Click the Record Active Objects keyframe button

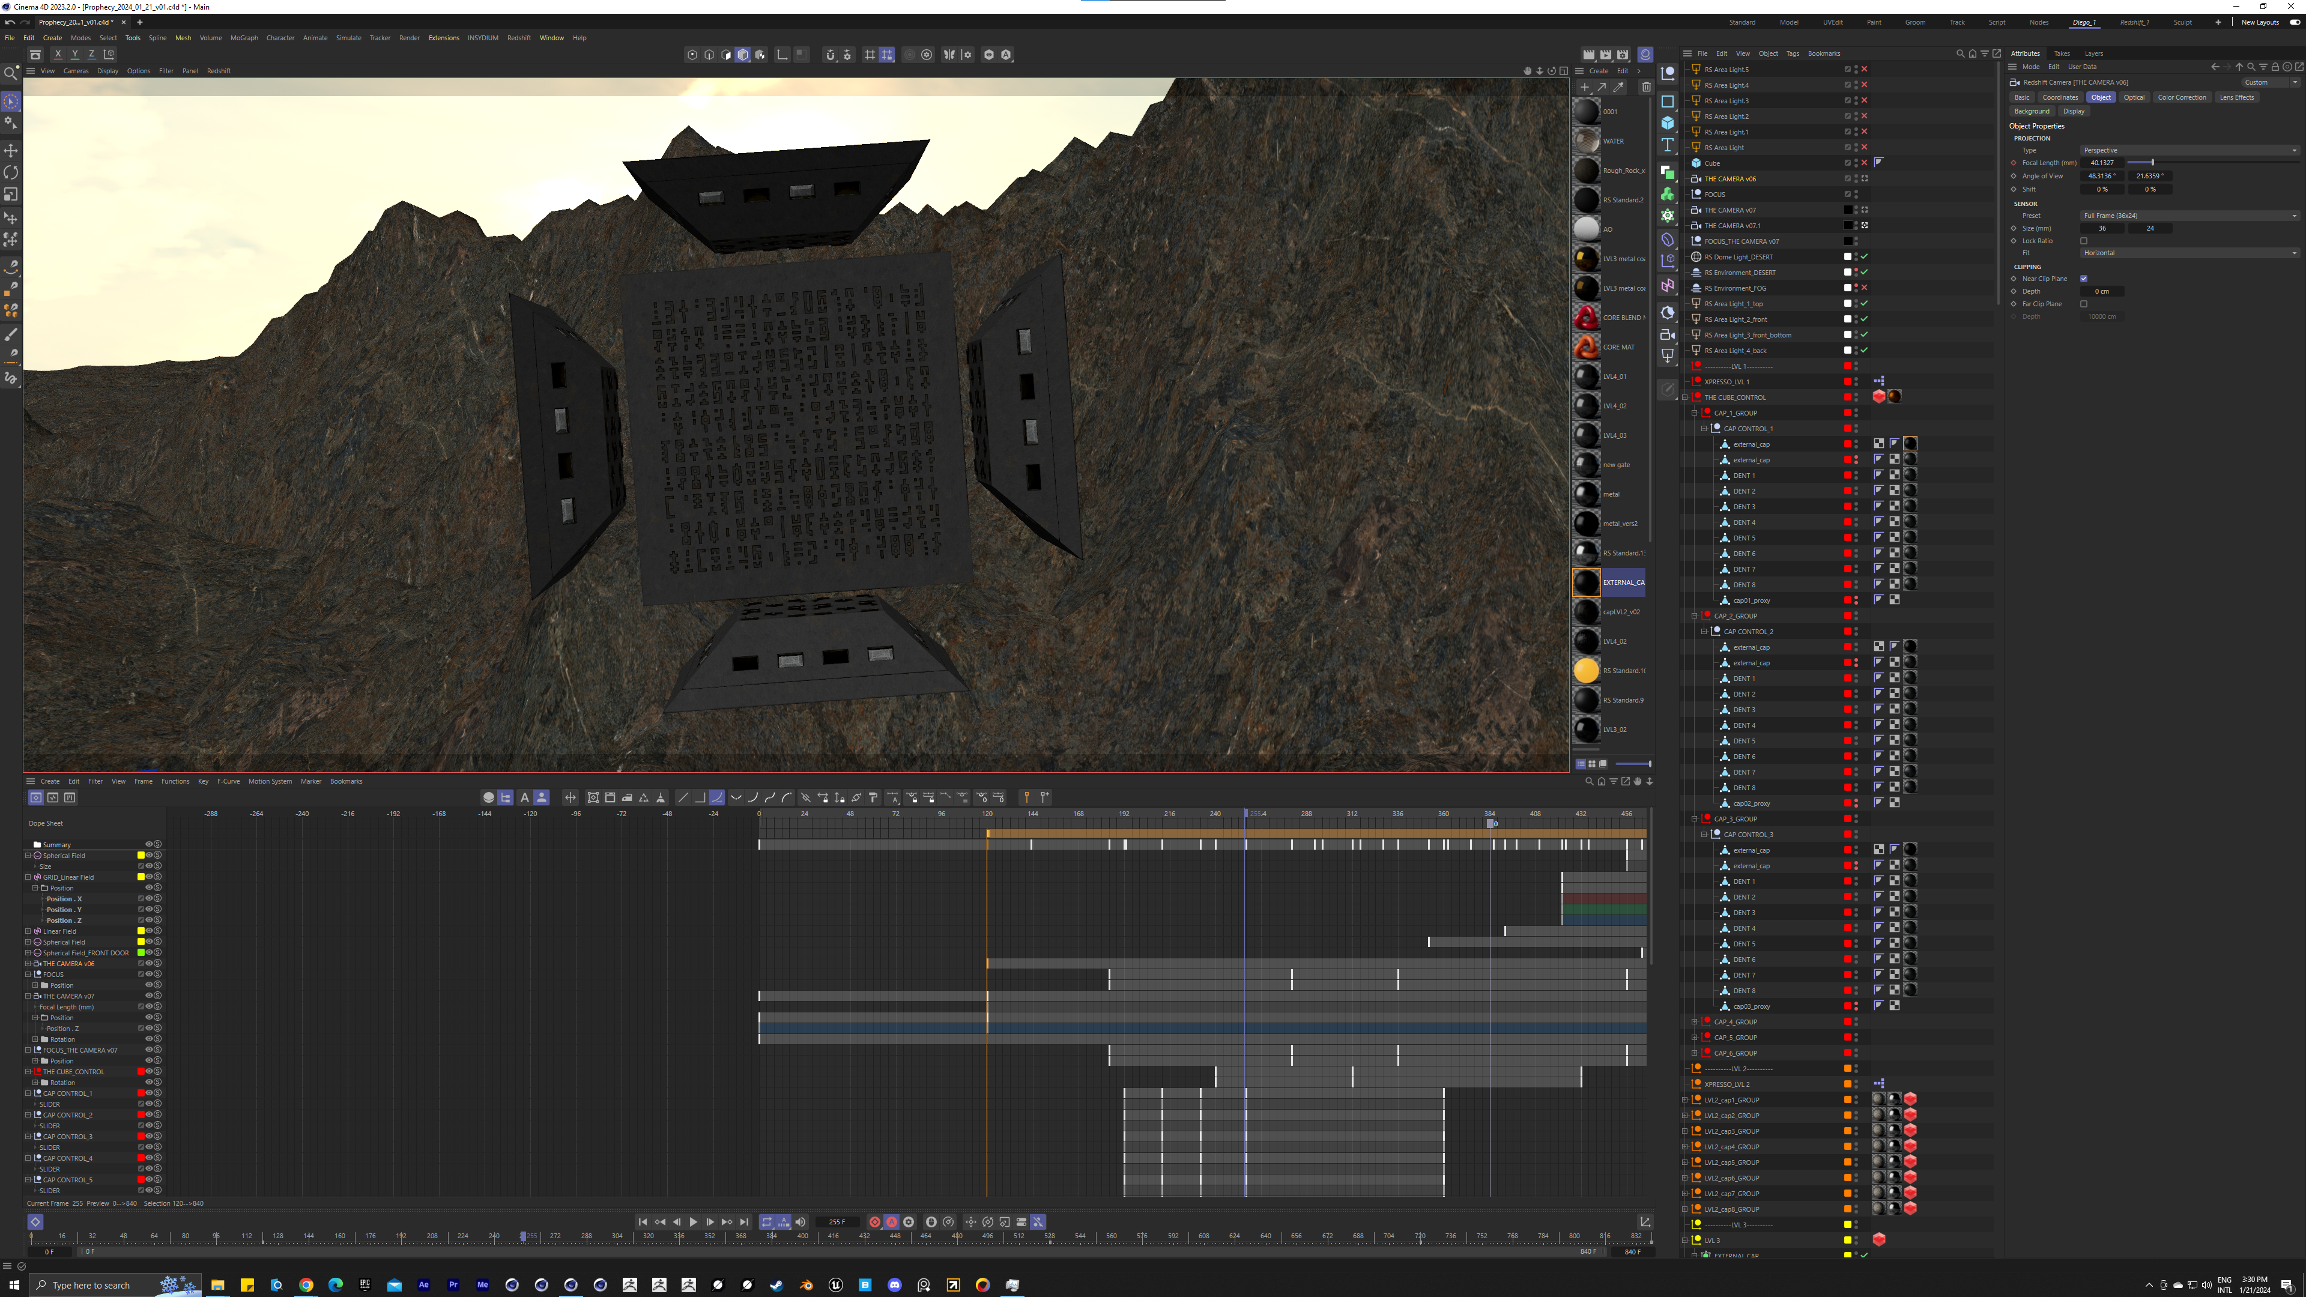click(874, 1222)
